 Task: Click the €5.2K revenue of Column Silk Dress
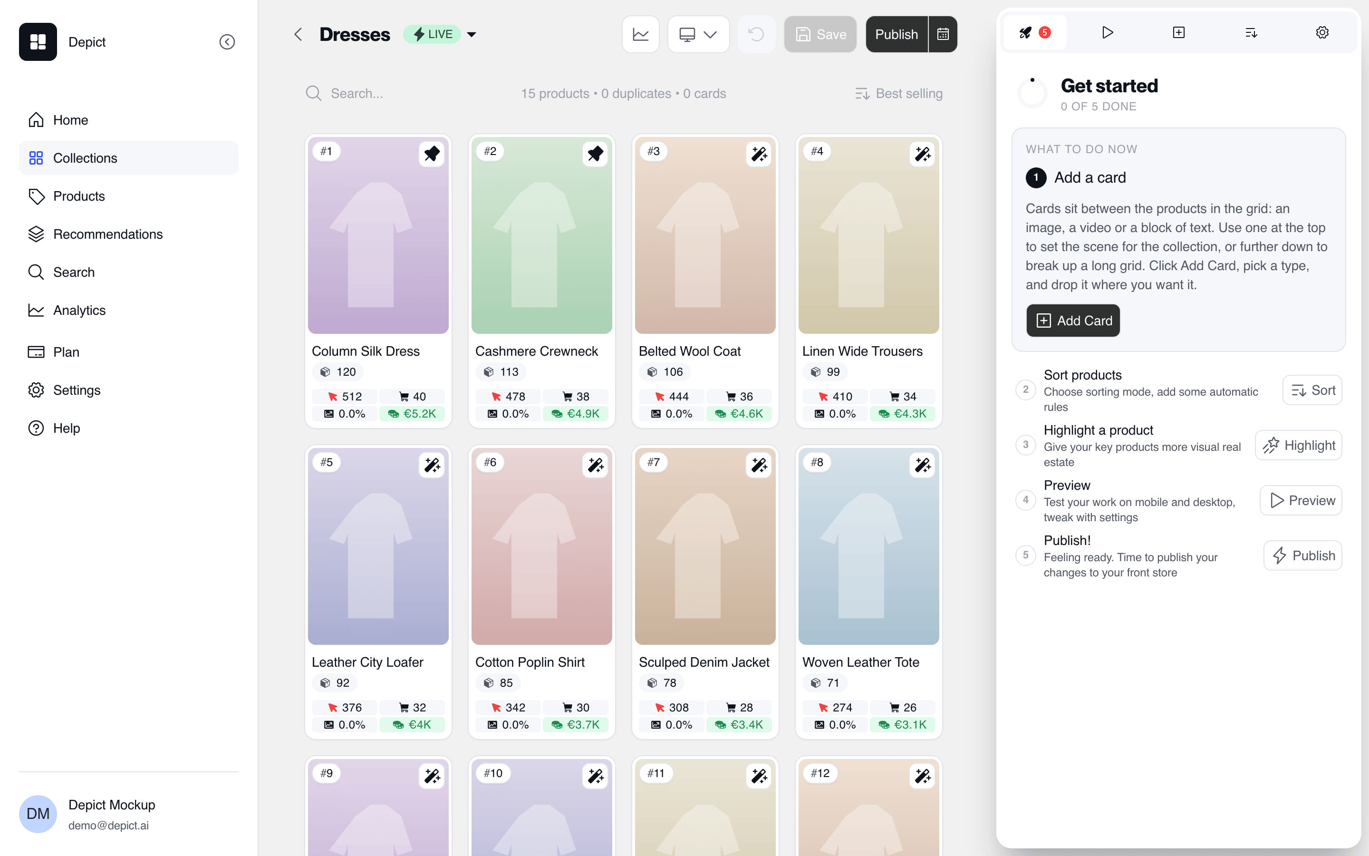pos(412,414)
